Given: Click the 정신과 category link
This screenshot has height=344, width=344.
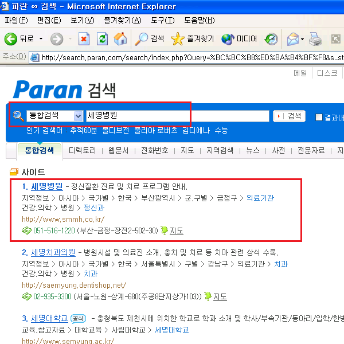Looking at the screenshot, I should click(94, 208).
